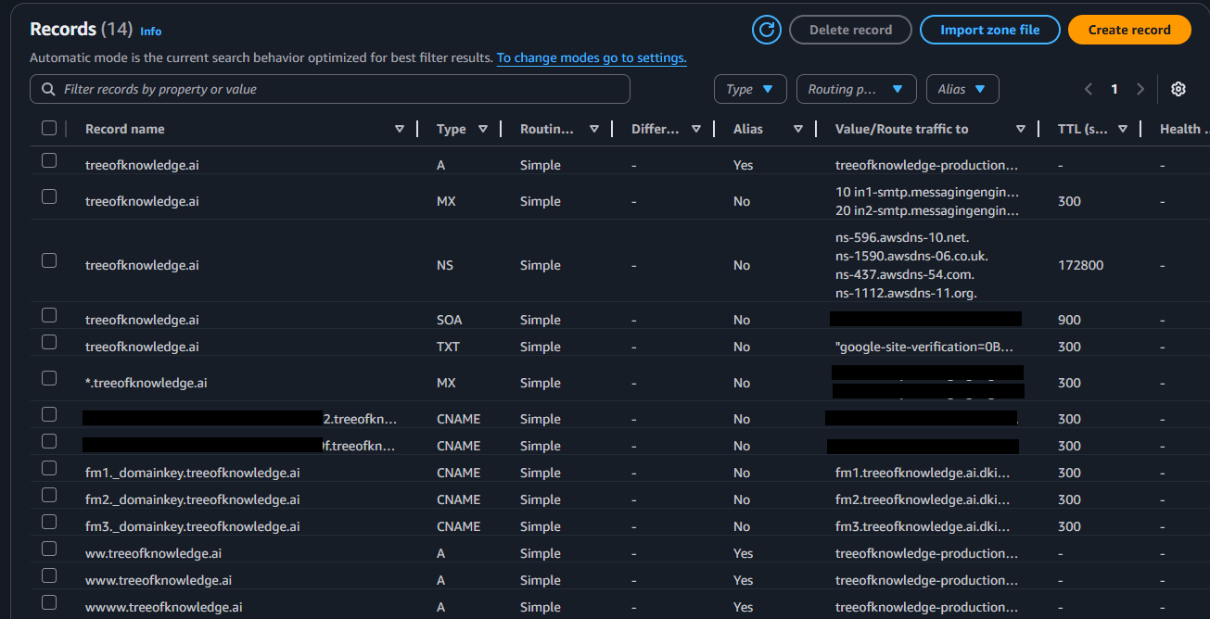This screenshot has height=619, width=1210.
Task: Sort by Alias column arrow
Action: [x=798, y=129]
